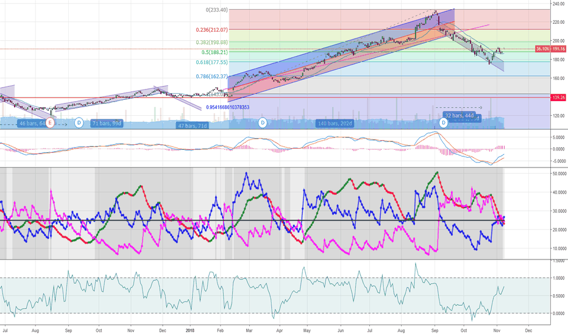Click the Feb label on time axis

coord(220,330)
